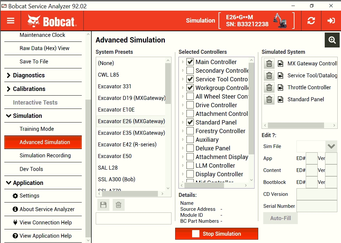Open the hamburger navigation menu
341x243 pixels.
point(11,21)
